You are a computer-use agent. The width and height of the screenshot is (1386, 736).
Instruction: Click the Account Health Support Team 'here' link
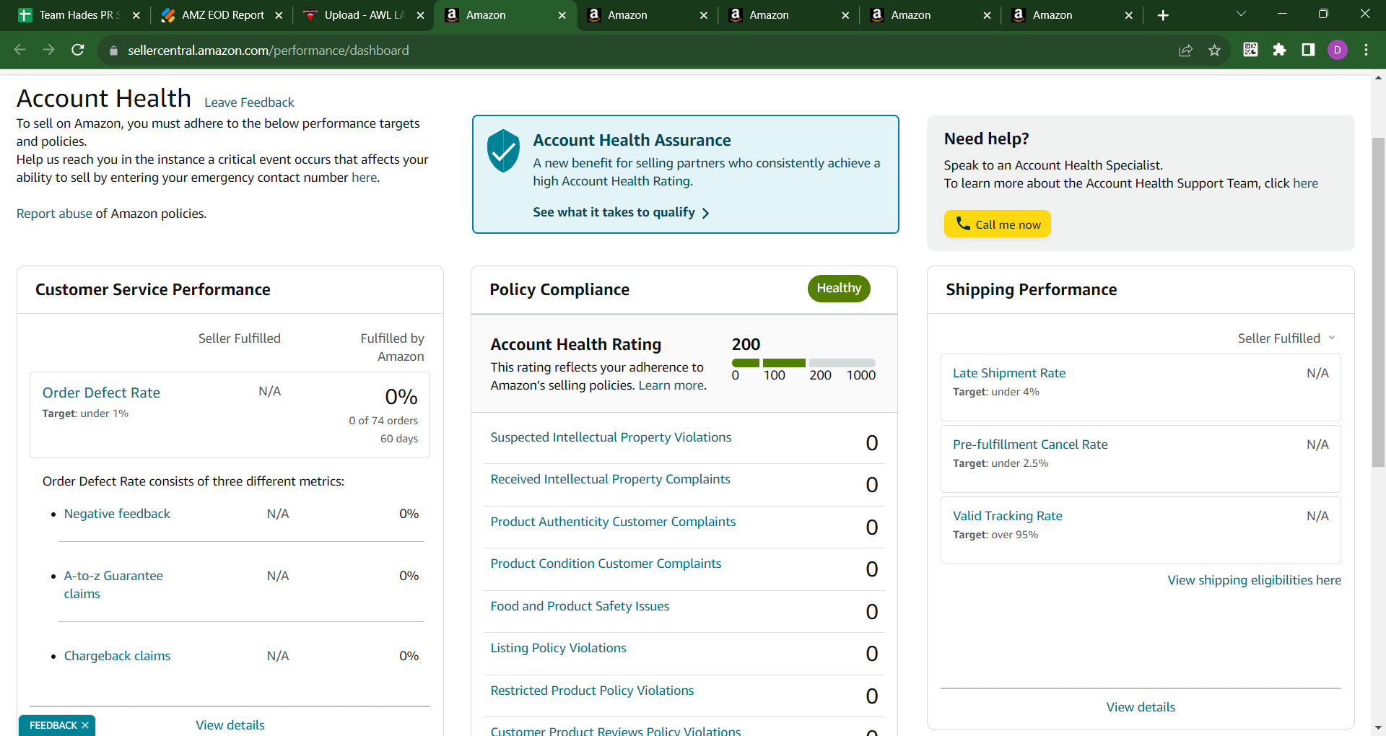click(x=1305, y=183)
